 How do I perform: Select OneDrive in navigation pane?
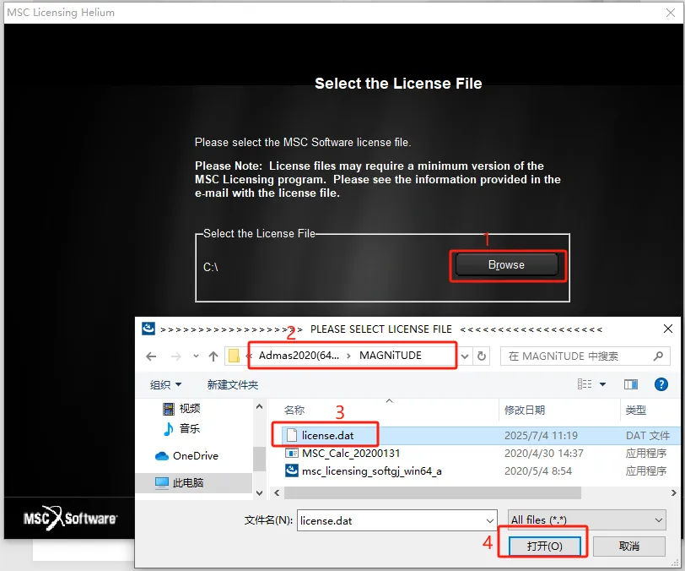(x=195, y=456)
